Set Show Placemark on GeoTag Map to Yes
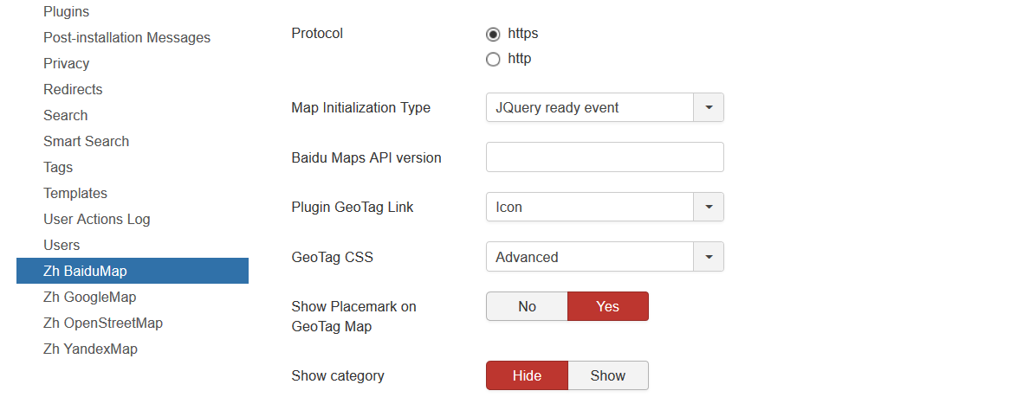This screenshot has height=410, width=1017. point(607,306)
